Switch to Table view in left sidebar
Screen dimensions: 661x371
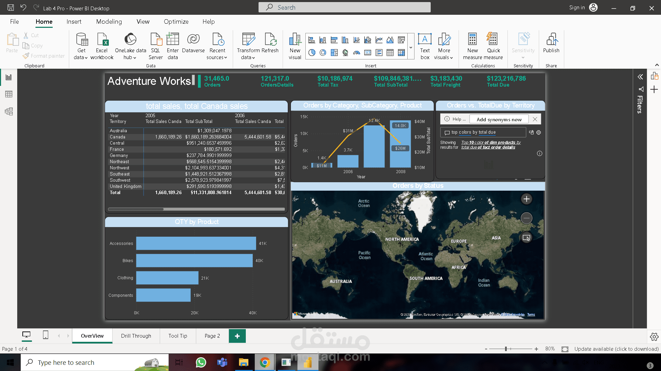[9, 94]
